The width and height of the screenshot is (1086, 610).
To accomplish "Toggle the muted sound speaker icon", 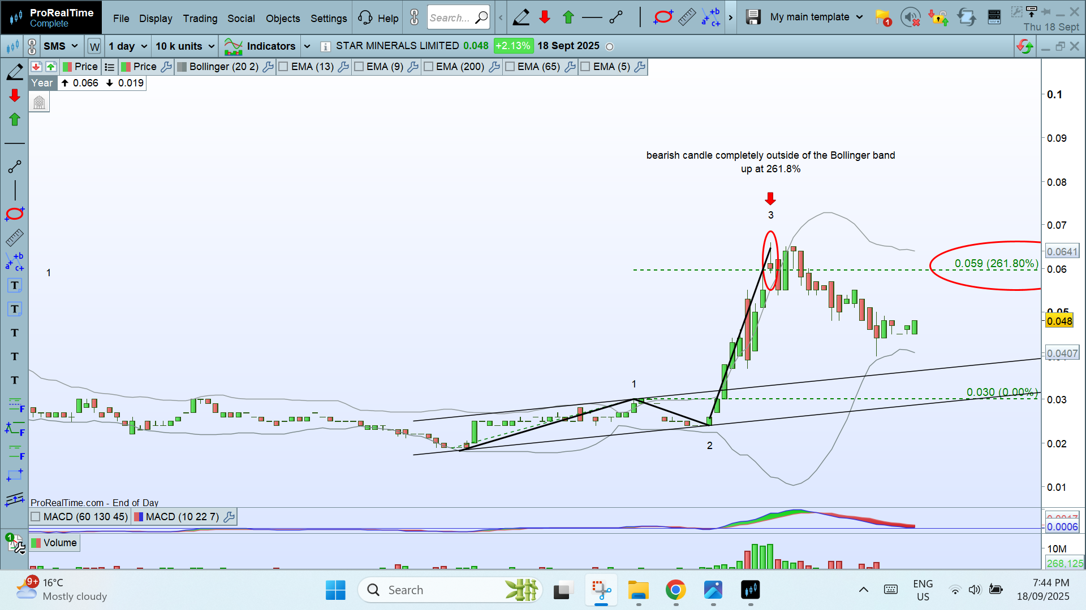I will coord(910,18).
